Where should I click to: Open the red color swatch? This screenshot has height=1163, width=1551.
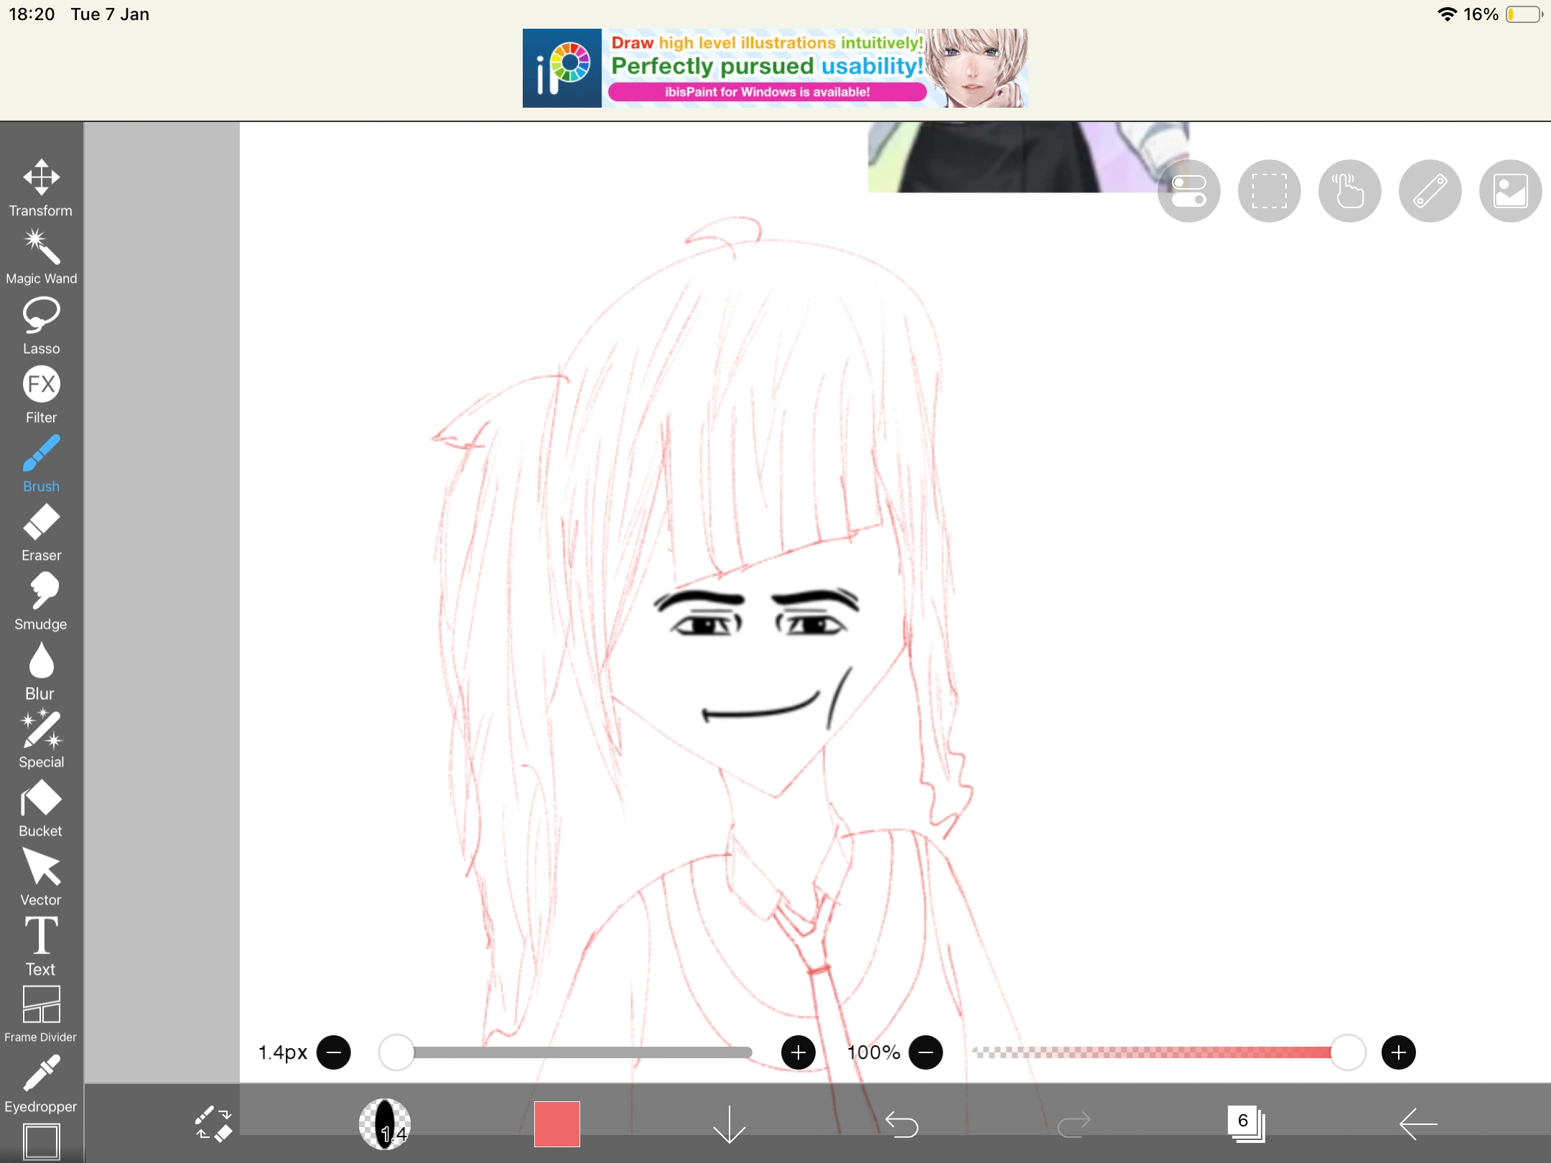(557, 1124)
